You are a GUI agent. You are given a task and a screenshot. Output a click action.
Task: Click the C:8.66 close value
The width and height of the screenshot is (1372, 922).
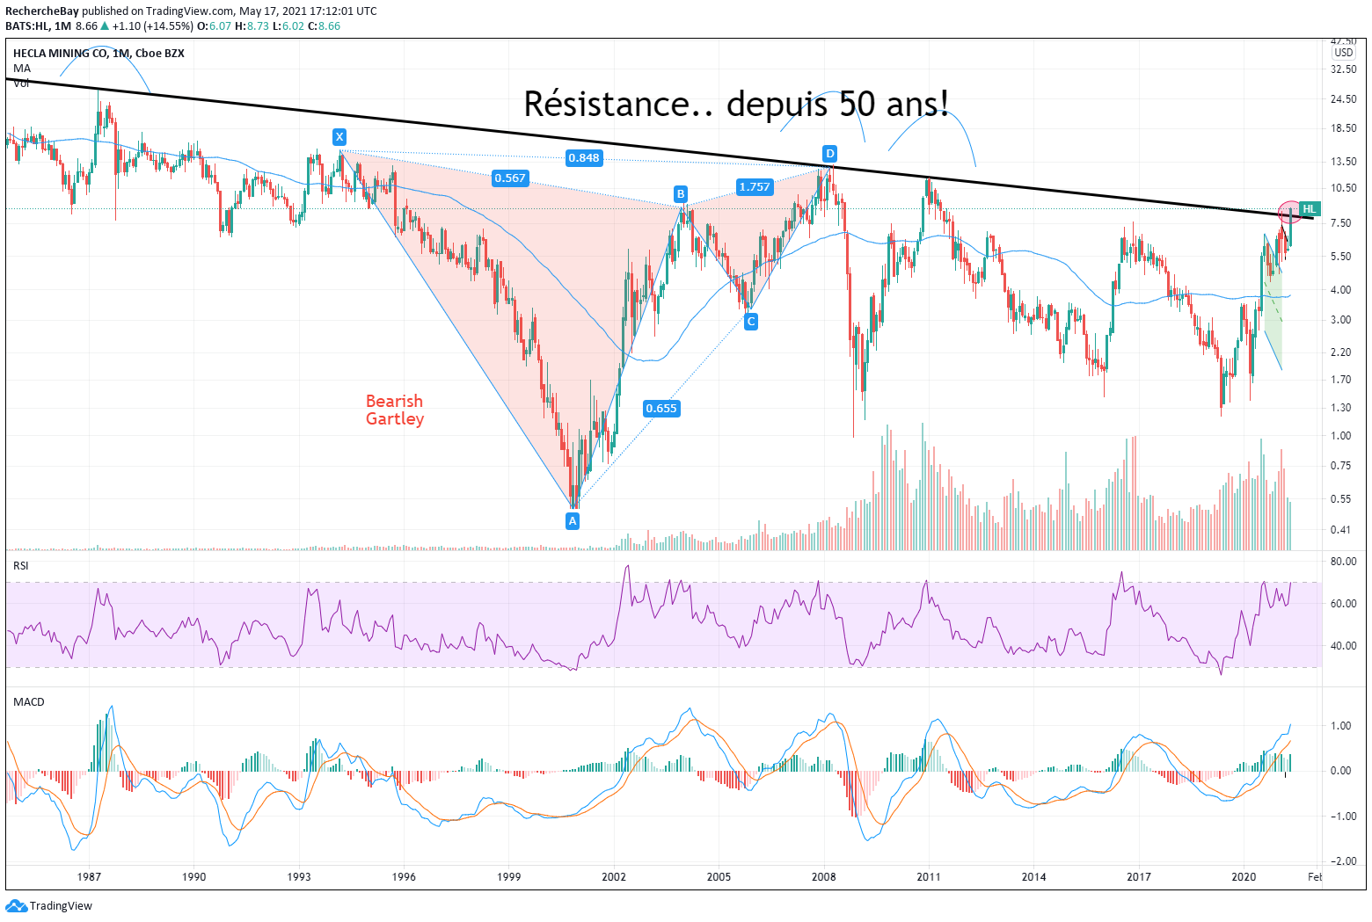click(x=324, y=26)
